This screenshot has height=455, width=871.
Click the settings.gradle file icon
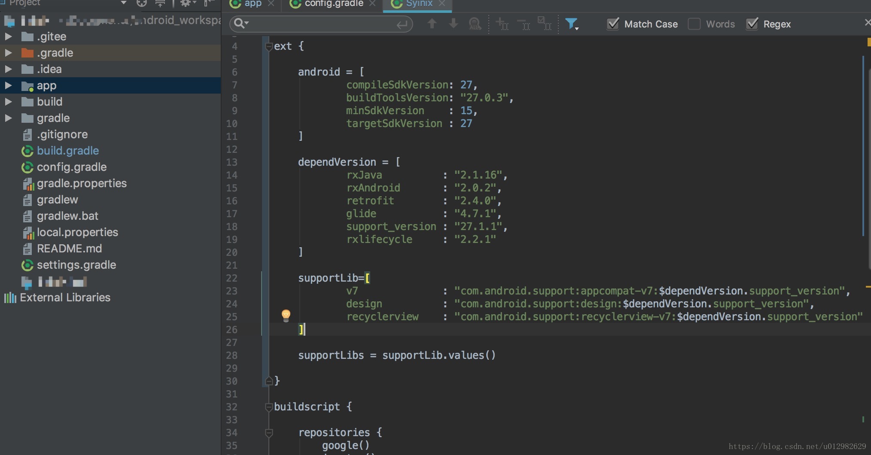click(x=27, y=265)
